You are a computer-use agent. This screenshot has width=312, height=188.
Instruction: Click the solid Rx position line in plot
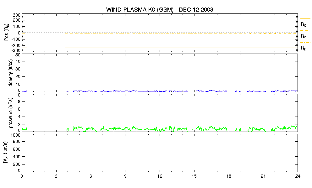click(181, 48)
